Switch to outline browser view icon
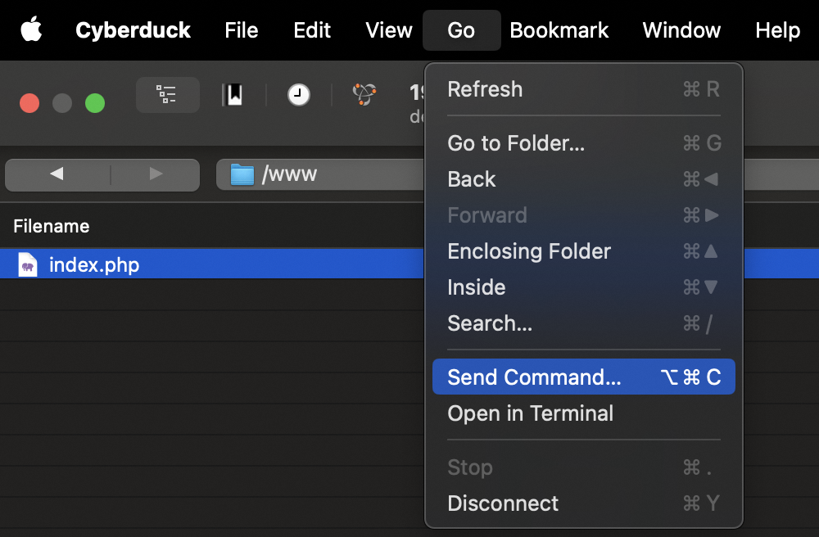 [x=168, y=95]
